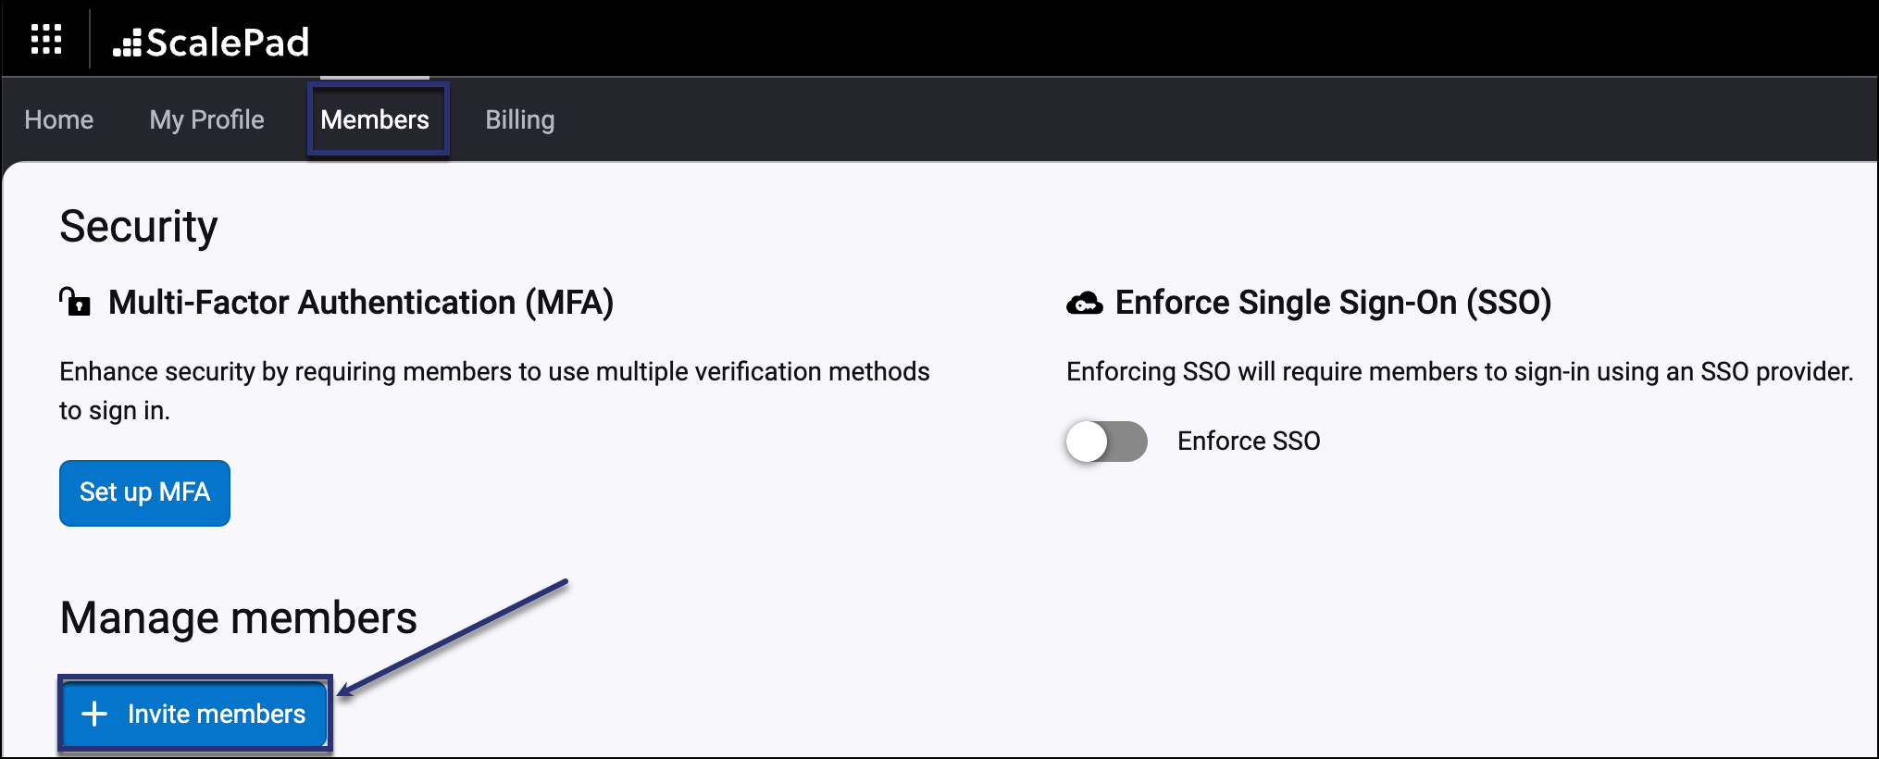Click the Multi-Factor Authentication (MFA) heading

point(361,303)
